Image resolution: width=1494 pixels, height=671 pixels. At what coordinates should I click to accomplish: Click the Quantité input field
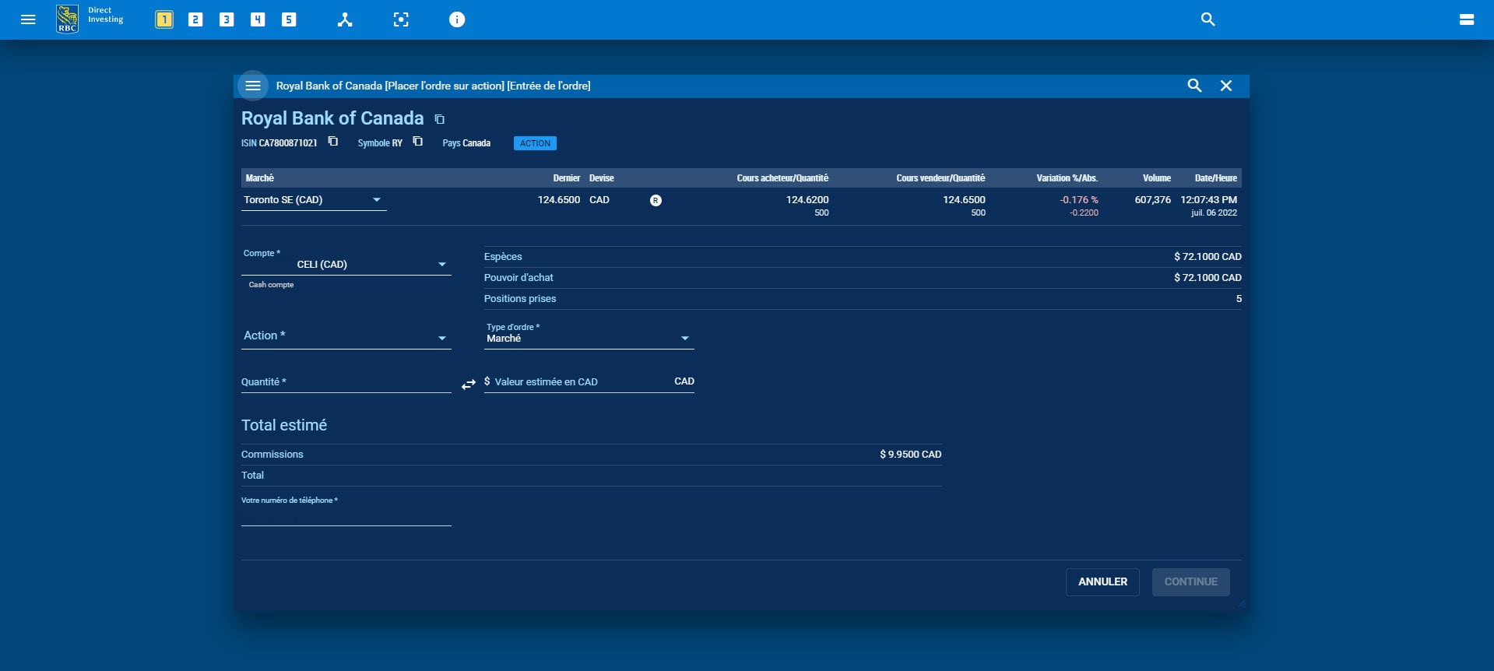346,382
